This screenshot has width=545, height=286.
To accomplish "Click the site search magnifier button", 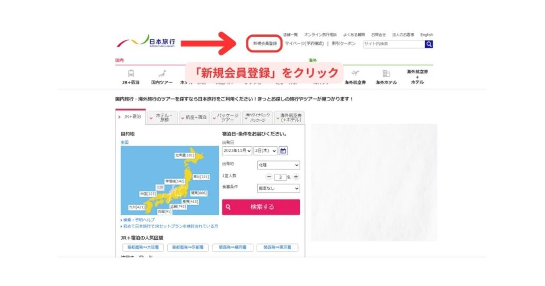I will [428, 44].
